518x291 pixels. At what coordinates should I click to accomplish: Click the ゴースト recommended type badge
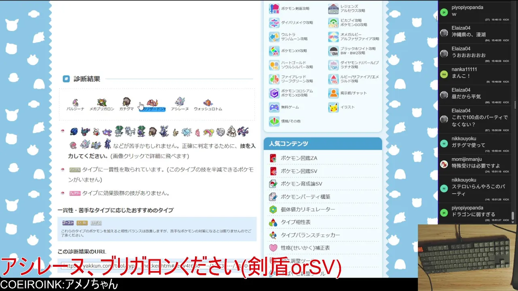[x=68, y=223]
